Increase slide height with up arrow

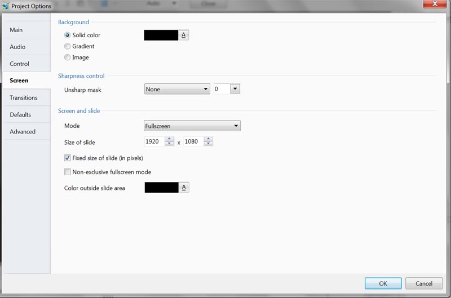tap(209, 139)
